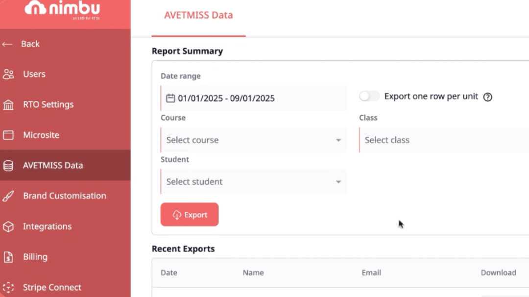Click the Export button

[x=189, y=214]
